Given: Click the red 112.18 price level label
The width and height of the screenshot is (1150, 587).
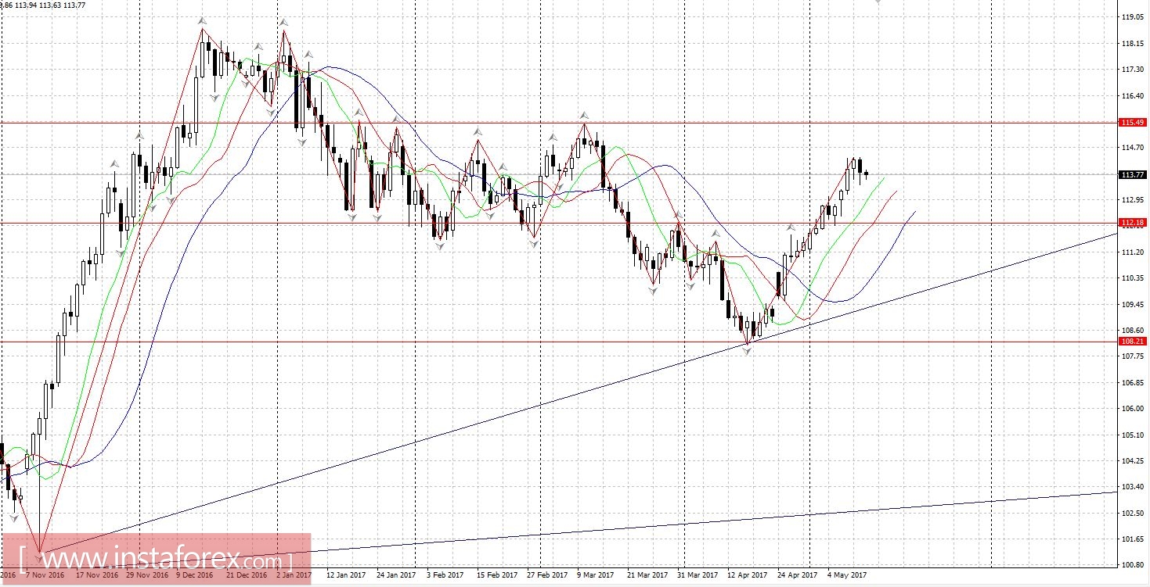Looking at the screenshot, I should 1133,223.
